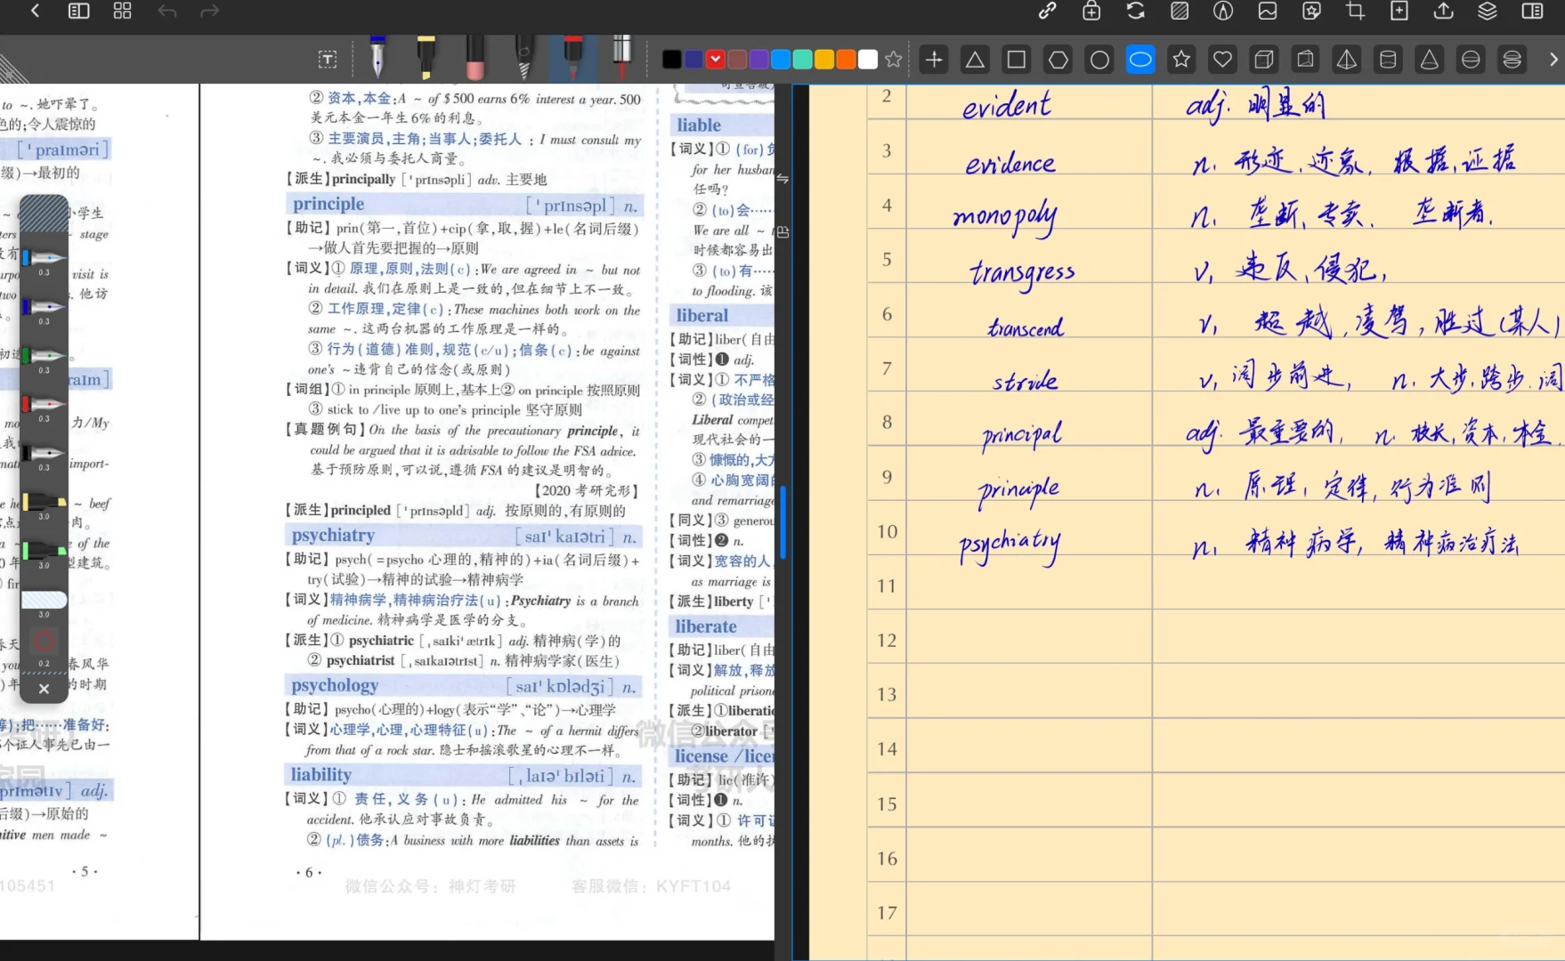1565x961 pixels.
Task: Select the highlighter tool
Action: point(426,60)
